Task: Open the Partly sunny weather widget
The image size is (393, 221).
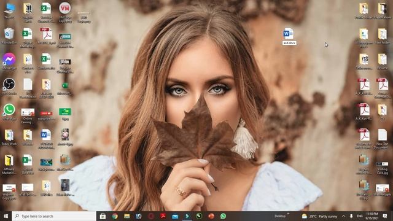Action: click(x=319, y=216)
